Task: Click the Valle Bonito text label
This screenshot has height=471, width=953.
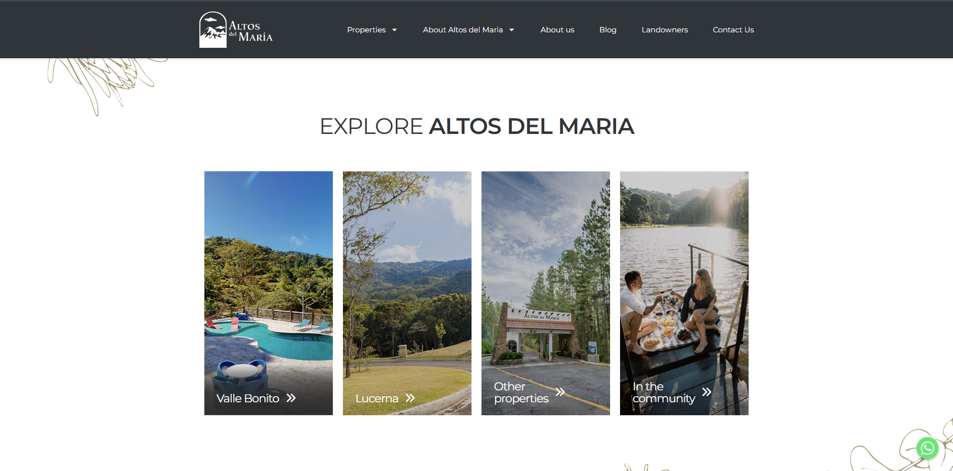Action: coord(248,398)
